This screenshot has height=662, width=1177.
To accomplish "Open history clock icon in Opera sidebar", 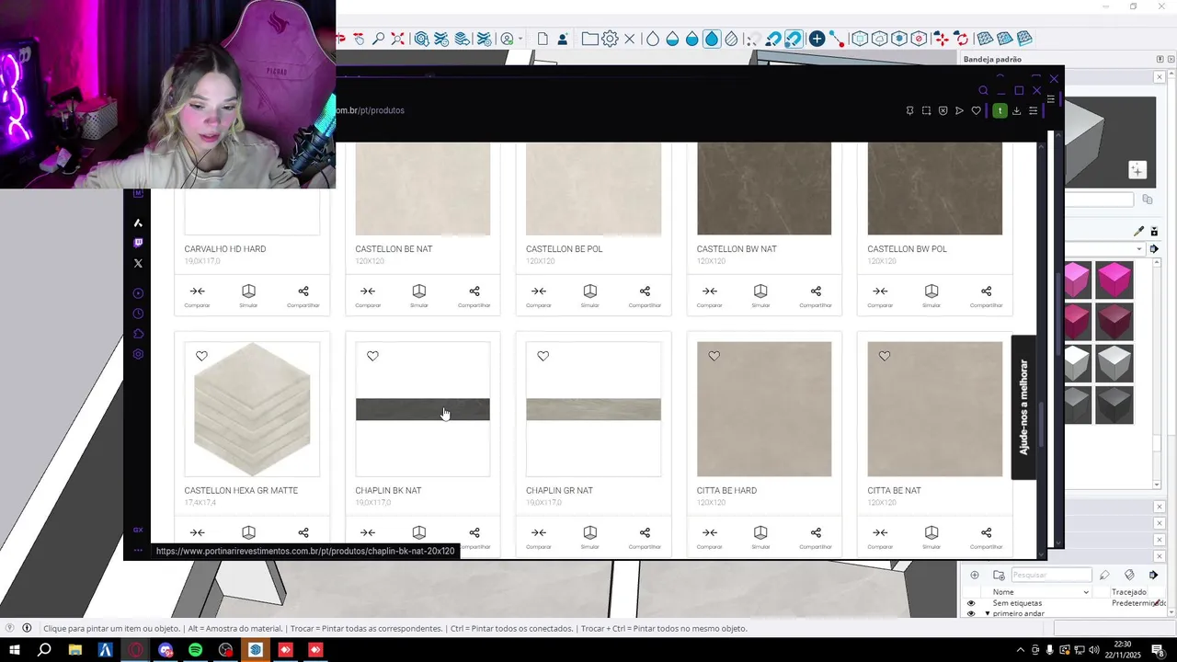I will 138,314.
